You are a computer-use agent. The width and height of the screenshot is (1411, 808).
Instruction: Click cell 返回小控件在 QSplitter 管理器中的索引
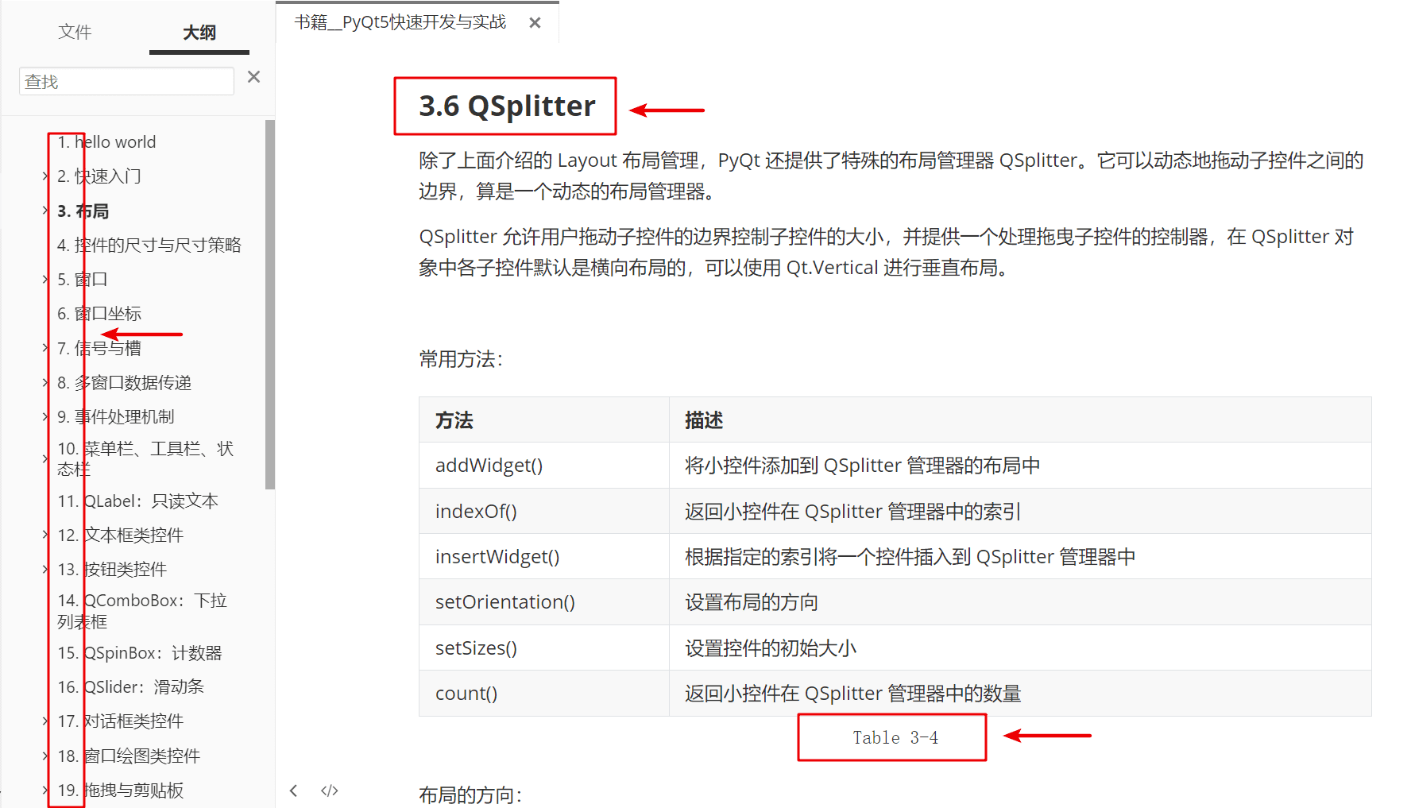coord(1020,511)
